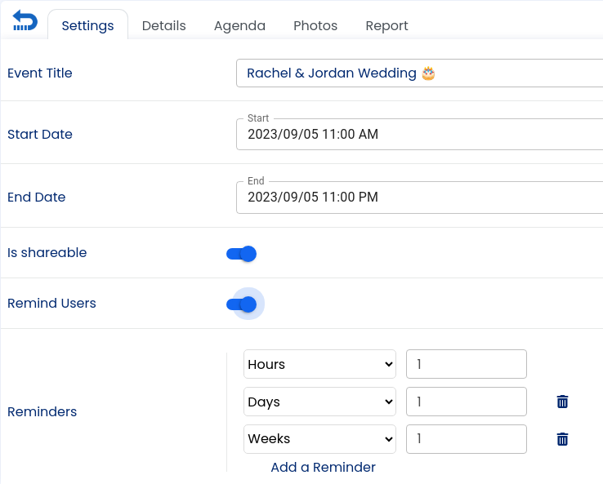Delete the Days reminder with trash icon

point(562,402)
